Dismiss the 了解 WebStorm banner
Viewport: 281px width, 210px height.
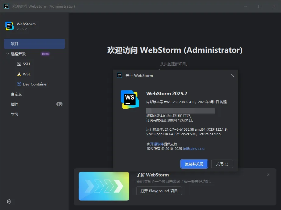(x=268, y=175)
